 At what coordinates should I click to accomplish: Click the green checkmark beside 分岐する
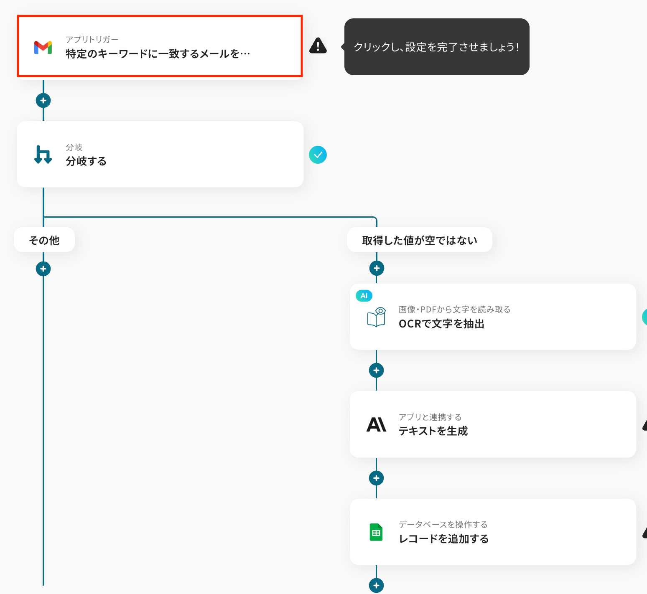318,155
